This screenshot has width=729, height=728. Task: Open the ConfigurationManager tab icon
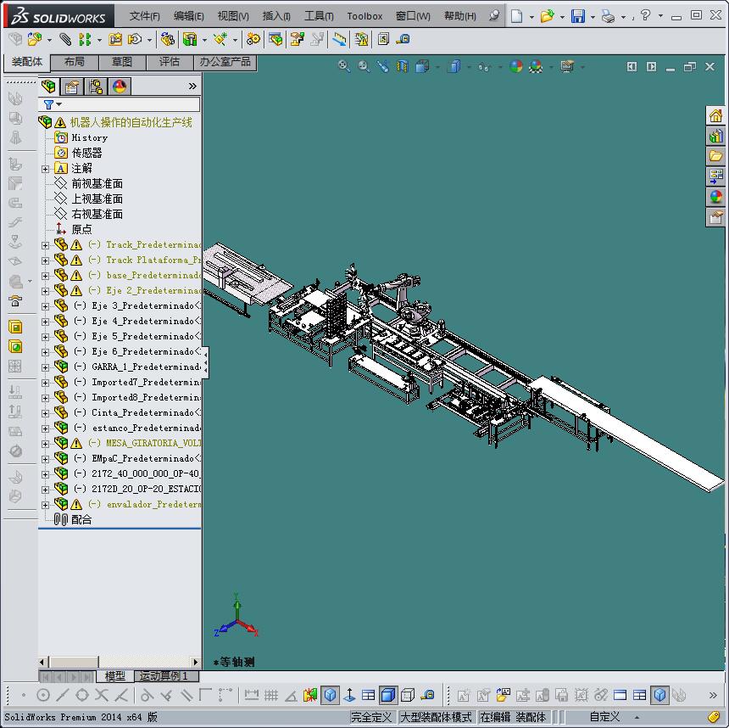click(96, 87)
